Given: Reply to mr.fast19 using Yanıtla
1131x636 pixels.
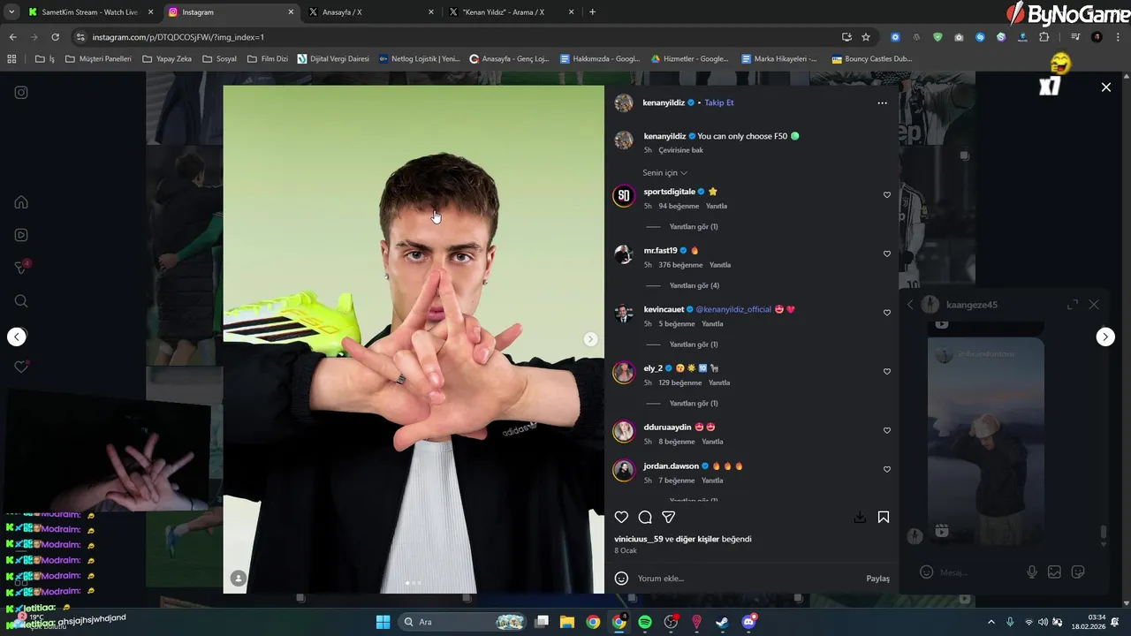Looking at the screenshot, I should [x=720, y=265].
